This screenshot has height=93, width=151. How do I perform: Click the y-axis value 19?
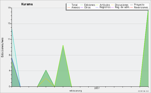[x=9, y=8]
